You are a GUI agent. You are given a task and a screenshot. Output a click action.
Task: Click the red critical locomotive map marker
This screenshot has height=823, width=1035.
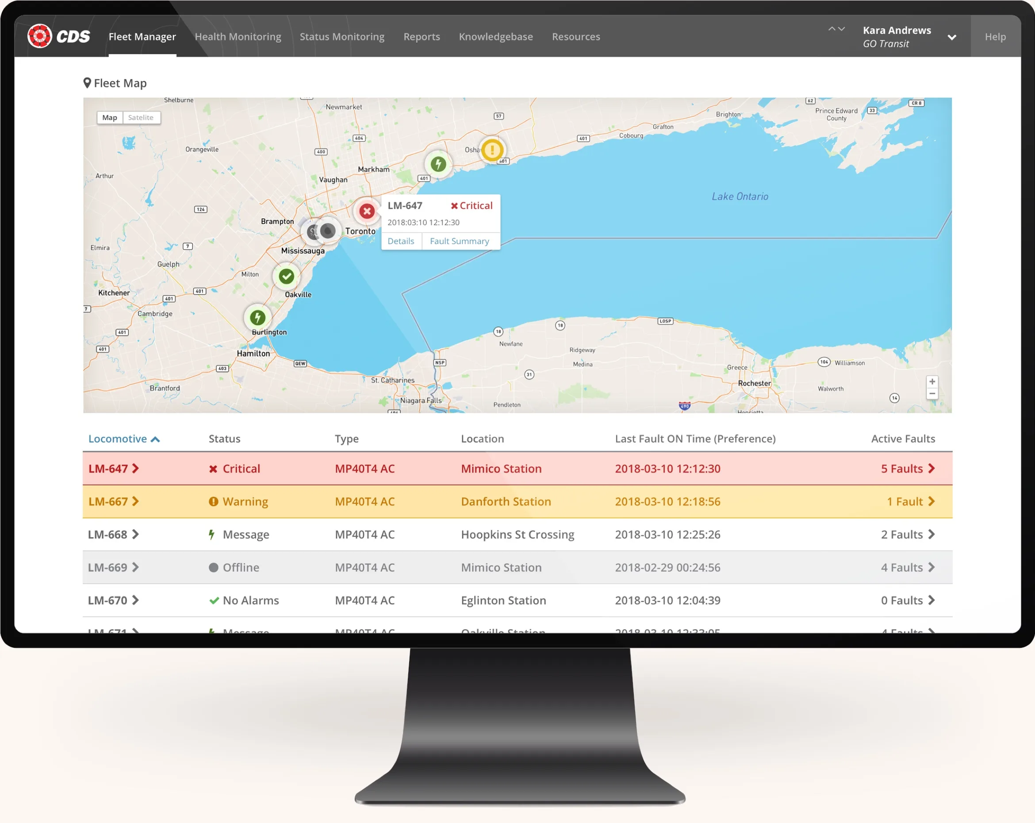(367, 211)
